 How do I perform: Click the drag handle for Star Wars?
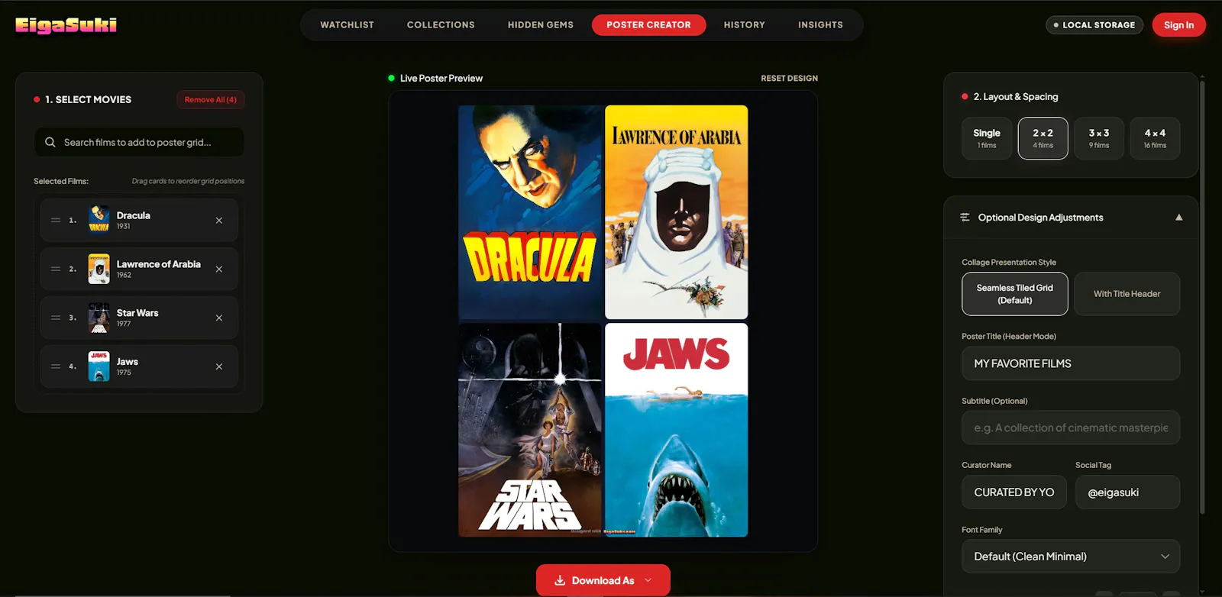(56, 318)
